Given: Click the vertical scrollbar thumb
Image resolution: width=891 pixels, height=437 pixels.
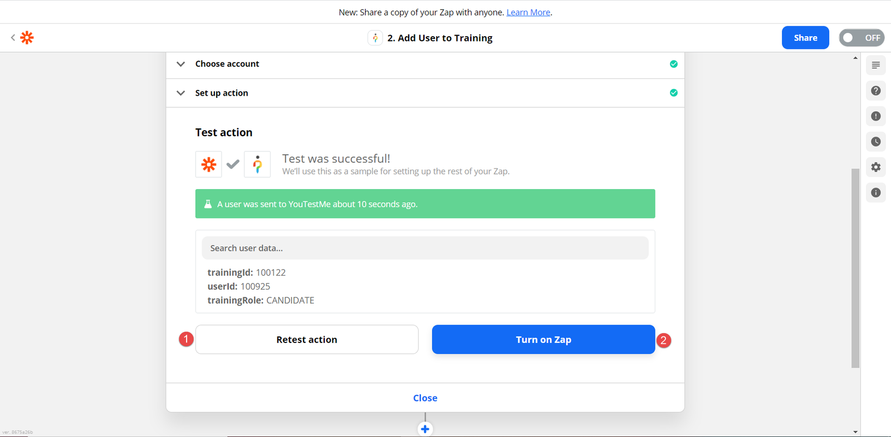Looking at the screenshot, I should pyautogui.click(x=855, y=267).
